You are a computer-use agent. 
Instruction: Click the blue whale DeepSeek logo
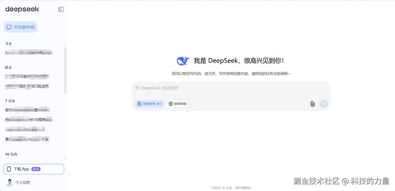coord(183,61)
